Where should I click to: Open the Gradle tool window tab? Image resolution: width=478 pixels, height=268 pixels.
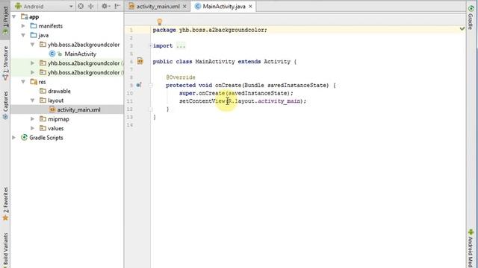pos(471,18)
